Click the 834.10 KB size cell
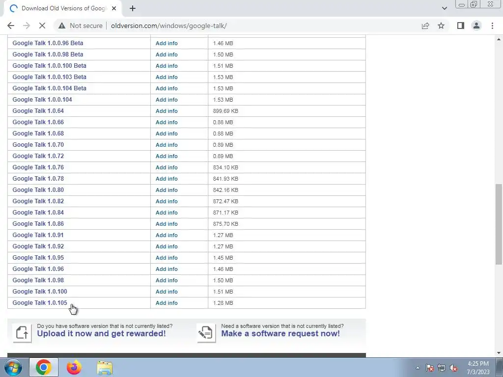This screenshot has height=377, width=503. pyautogui.click(x=287, y=167)
